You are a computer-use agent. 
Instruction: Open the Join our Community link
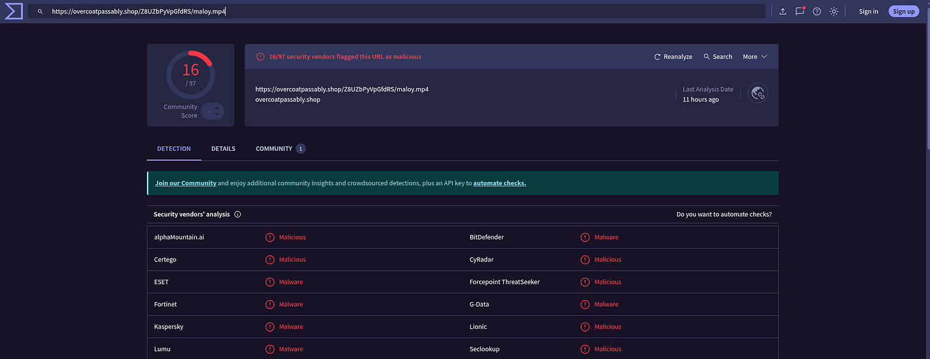pyautogui.click(x=186, y=183)
